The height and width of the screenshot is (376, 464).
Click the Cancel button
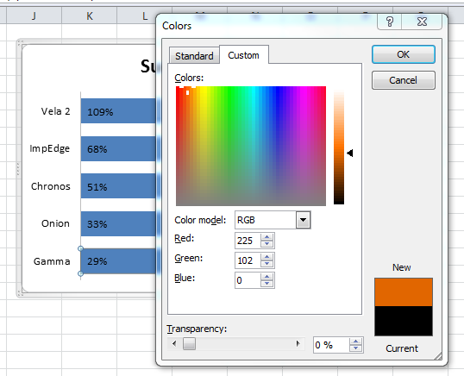(404, 80)
